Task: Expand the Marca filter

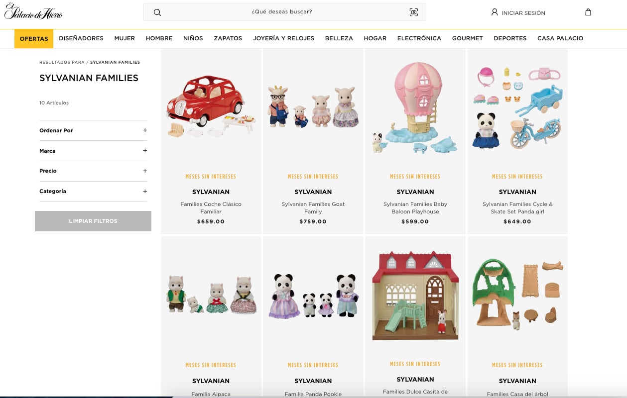Action: (x=145, y=151)
